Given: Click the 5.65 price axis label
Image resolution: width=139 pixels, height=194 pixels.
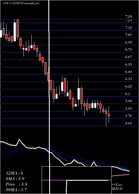Looking at the screenshot, I should tap(128, 123).
